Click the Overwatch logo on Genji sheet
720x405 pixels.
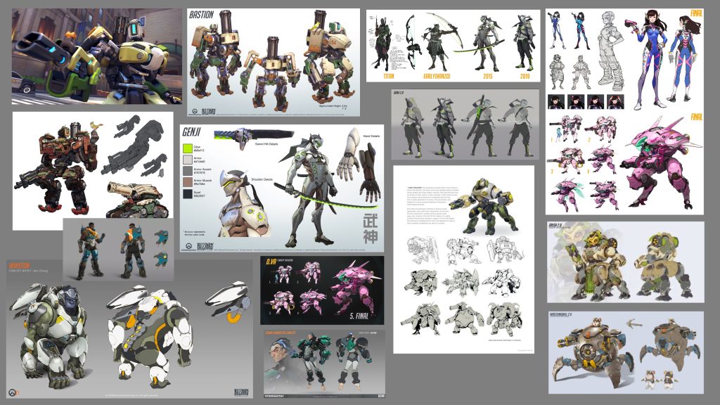188,247
